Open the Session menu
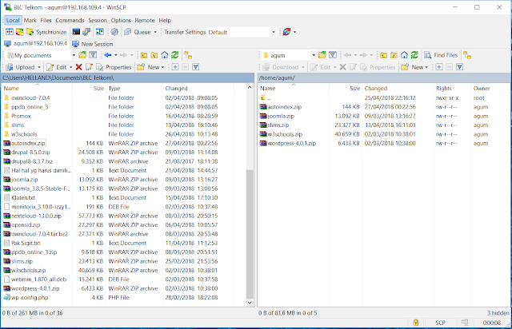Image resolution: width=512 pixels, height=329 pixels. coord(98,20)
